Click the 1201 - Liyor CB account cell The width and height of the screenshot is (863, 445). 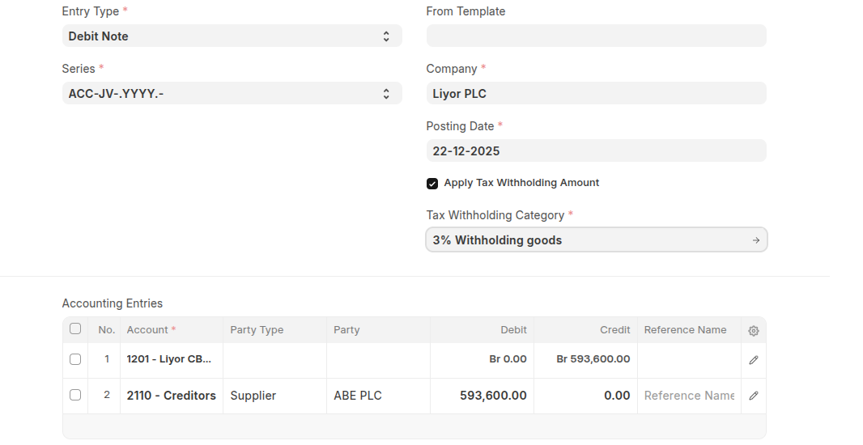[172, 359]
